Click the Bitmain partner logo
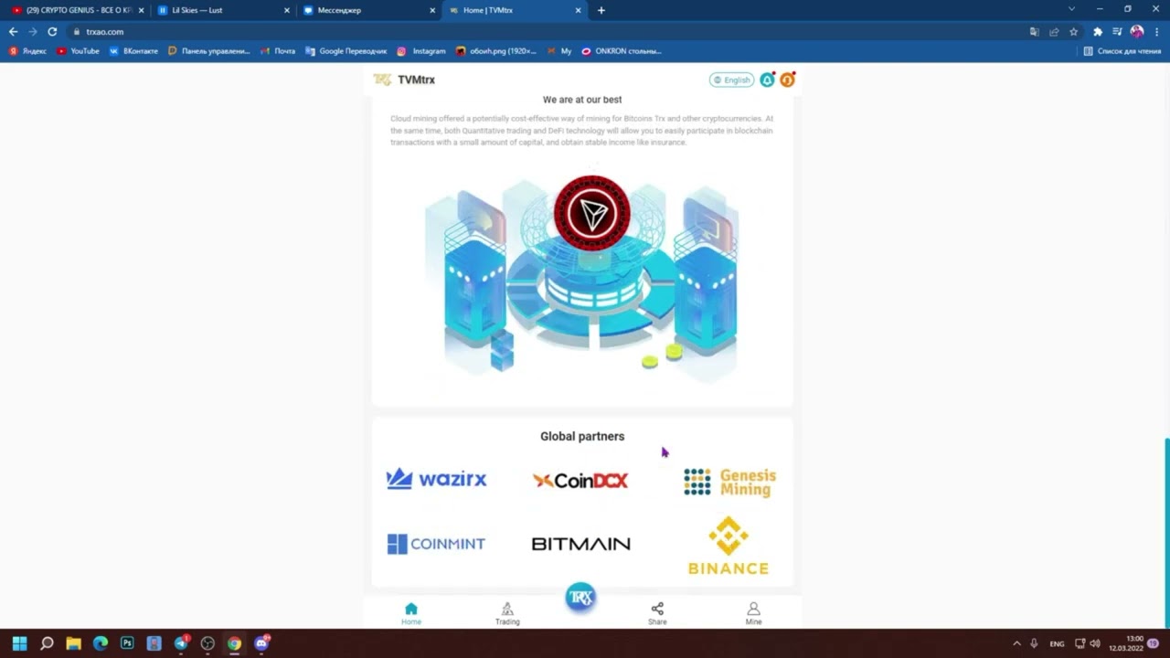The height and width of the screenshot is (658, 1170). coord(581,544)
